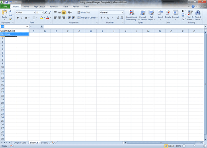207x148 pixels.
Task: Open the font size dropdown
Action: pyautogui.click(x=42, y=12)
